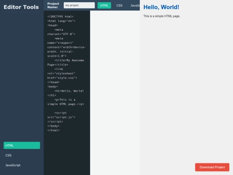Viewport: 233px width, 175px height.
Task: Click the closing </html> tag line
Action: pyautogui.click(x=54, y=130)
